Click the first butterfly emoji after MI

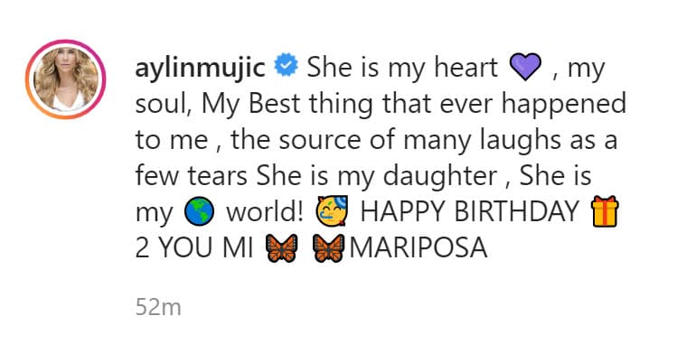click(x=281, y=248)
